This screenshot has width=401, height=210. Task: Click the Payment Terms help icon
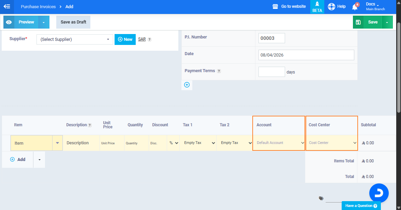pos(219,71)
